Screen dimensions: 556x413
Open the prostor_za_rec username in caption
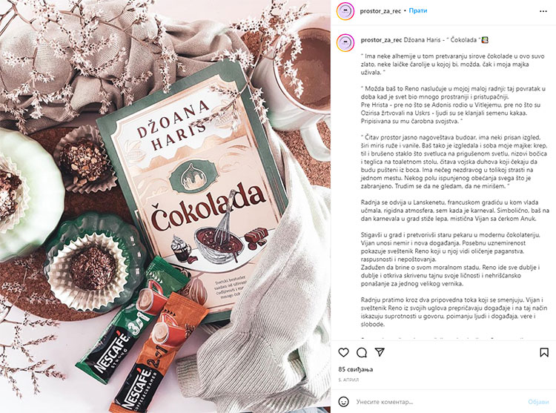tap(381, 40)
